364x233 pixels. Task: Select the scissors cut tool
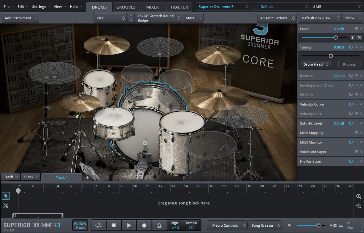[x=6, y=206]
